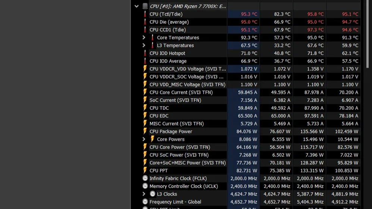Screen dimensions: 372x209
Task: Click the 95.3 °C current Tctl/Tdie value
Action: (x=249, y=14)
